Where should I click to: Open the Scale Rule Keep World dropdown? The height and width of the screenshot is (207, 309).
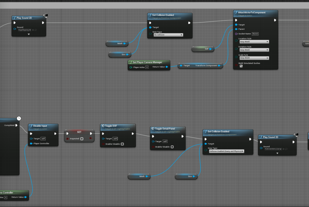tap(254, 58)
